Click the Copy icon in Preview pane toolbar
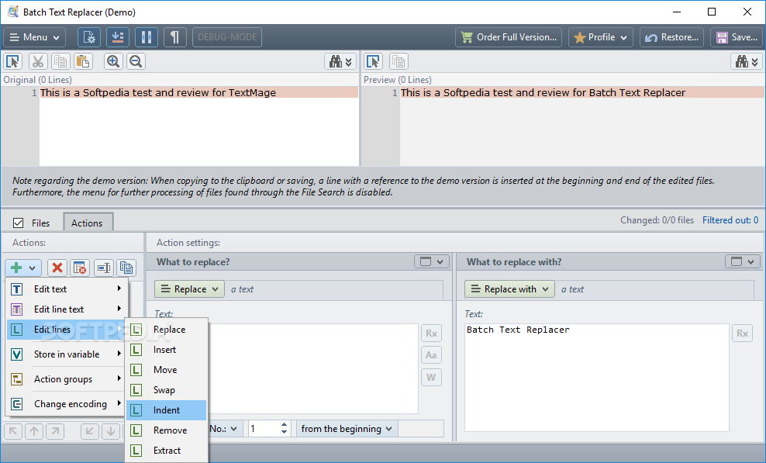Screen dimensions: 766x463 pos(399,61)
